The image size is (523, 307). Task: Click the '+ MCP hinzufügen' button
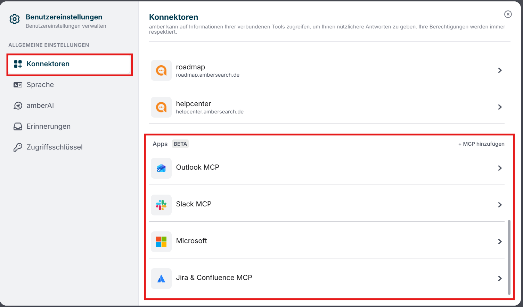tap(481, 144)
